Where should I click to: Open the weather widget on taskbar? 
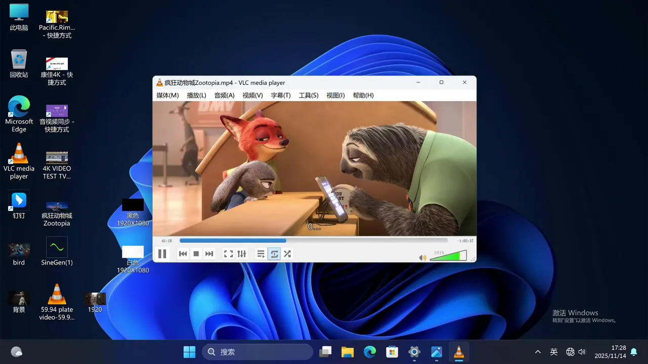(16, 352)
